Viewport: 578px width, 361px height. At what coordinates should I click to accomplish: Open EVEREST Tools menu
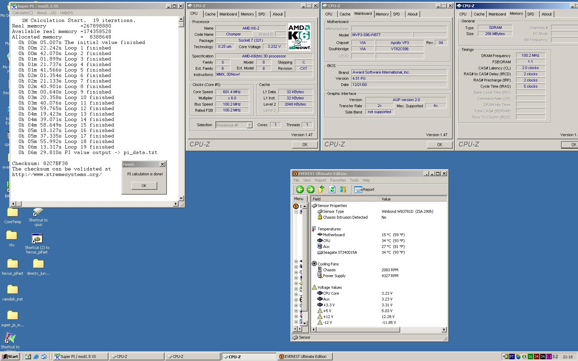click(354, 180)
